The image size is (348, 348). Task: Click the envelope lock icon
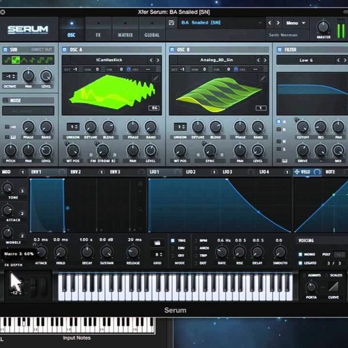coord(140,184)
